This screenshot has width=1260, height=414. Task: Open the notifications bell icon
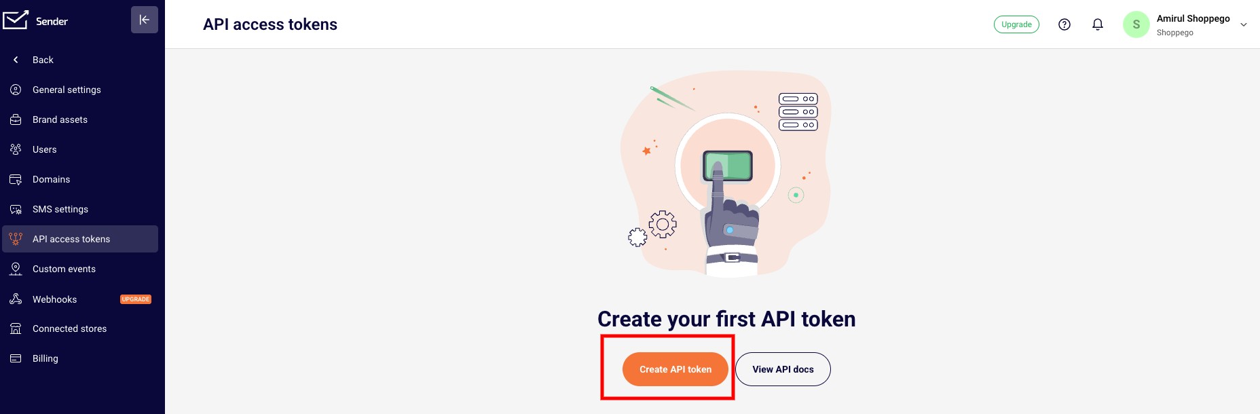pos(1098,24)
